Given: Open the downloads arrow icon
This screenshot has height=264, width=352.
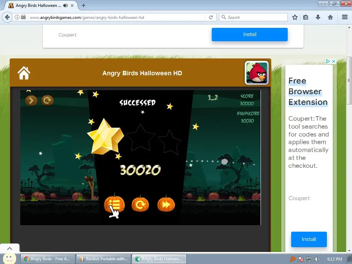Looking at the screenshot, I should 318,17.
